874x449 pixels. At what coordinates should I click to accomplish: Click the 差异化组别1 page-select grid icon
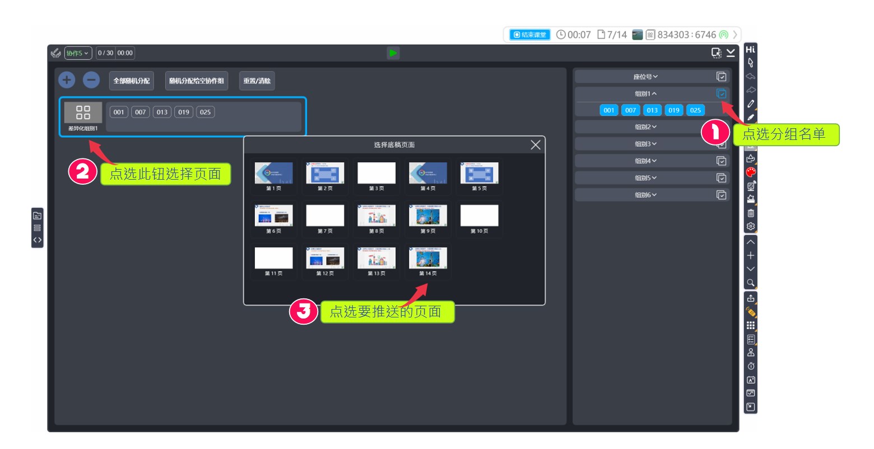[x=83, y=113]
